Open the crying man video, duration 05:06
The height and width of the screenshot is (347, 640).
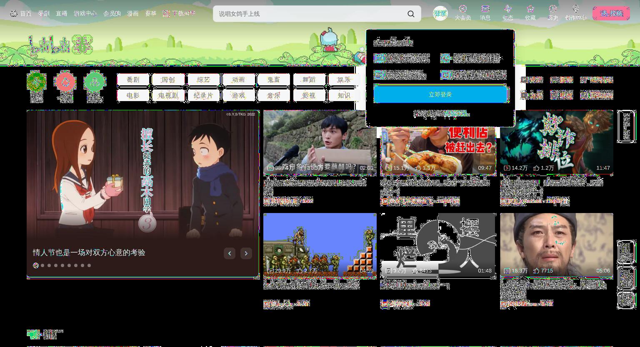(x=557, y=245)
